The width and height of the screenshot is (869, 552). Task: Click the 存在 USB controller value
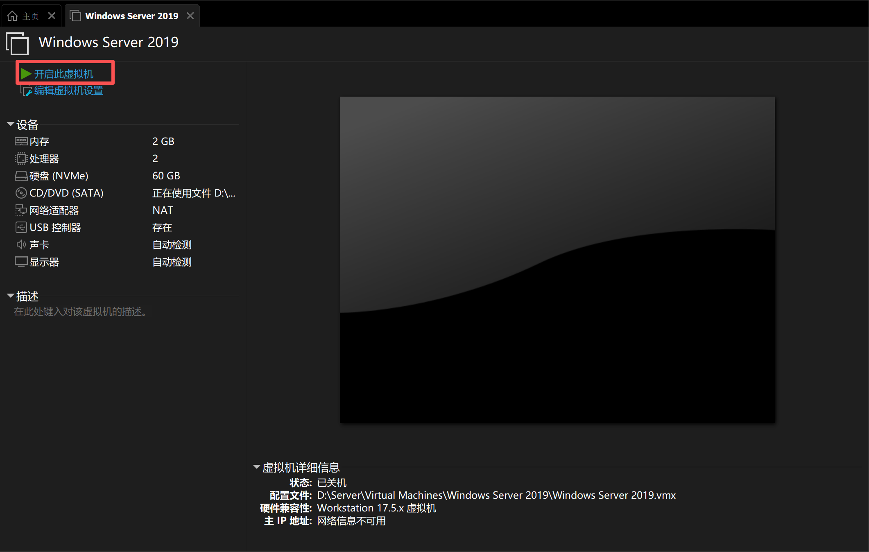[x=162, y=228]
